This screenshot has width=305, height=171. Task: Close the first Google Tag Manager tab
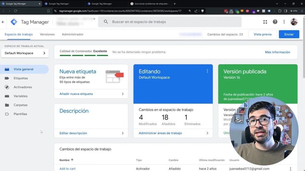[x=40, y=4]
